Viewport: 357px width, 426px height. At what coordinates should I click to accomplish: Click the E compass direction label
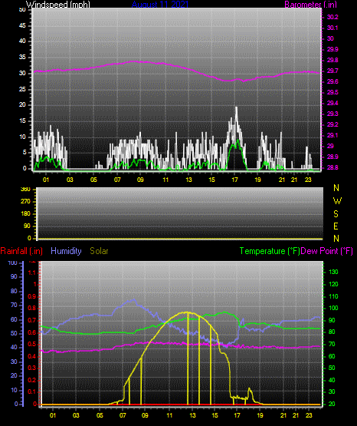[336, 226]
